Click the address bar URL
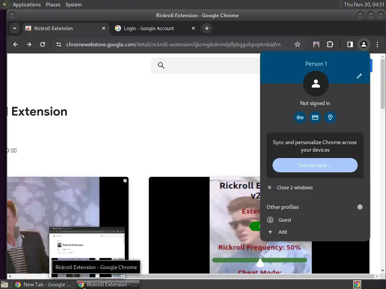The height and width of the screenshot is (289, 386). pos(173,44)
